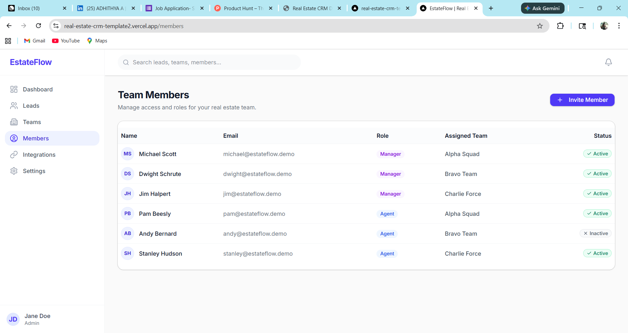Click the Teams building icon

point(13,122)
